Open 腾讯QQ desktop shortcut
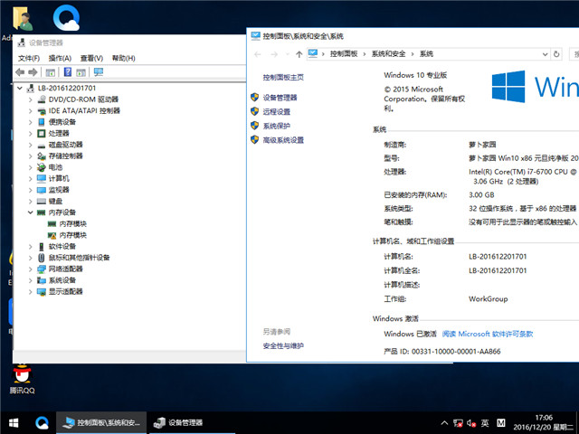 click(x=22, y=380)
